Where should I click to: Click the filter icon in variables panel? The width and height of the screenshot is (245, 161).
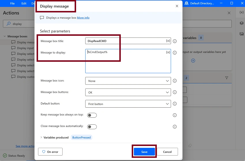227,78
